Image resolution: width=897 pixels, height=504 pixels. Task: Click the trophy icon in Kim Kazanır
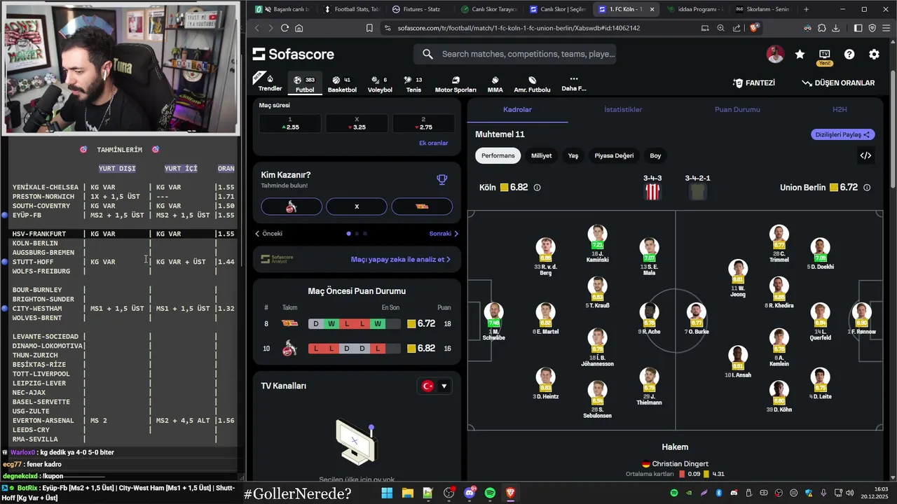pos(442,179)
